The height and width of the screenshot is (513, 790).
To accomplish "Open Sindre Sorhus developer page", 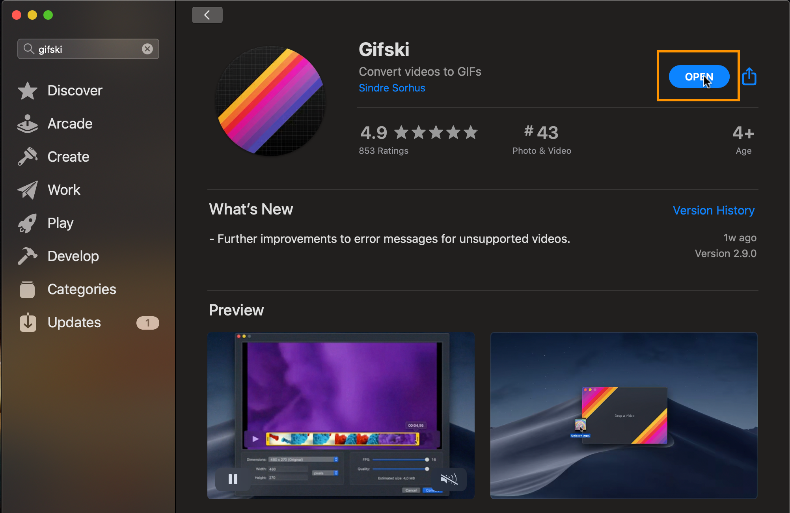I will click(392, 88).
